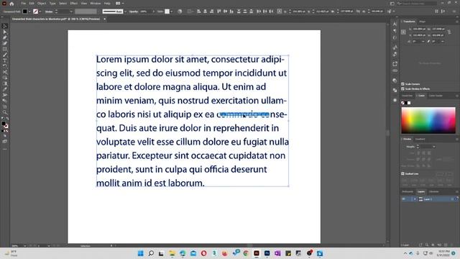Image resolution: width=460 pixels, height=259 pixels.
Task: Select the Direct Selection tool
Action: click(5, 32)
